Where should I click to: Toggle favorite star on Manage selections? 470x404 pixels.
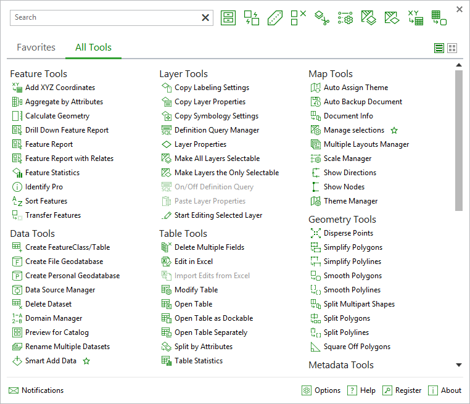[x=394, y=130]
